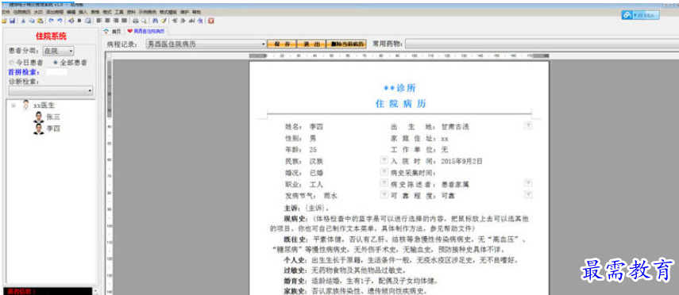The image size is (679, 295).
Task: Open the 工具 menu
Action: (x=119, y=12)
